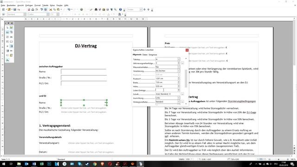Expand the Listen-Einträge dropdown arrow
The width and height of the screenshot is (297, 167).
(x=178, y=90)
